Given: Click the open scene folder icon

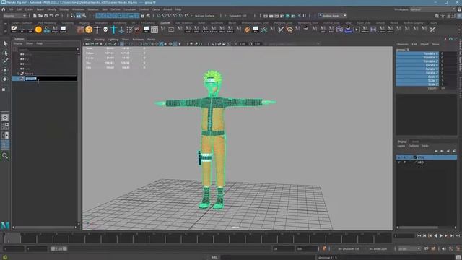Looking at the screenshot, I should tap(40, 16).
